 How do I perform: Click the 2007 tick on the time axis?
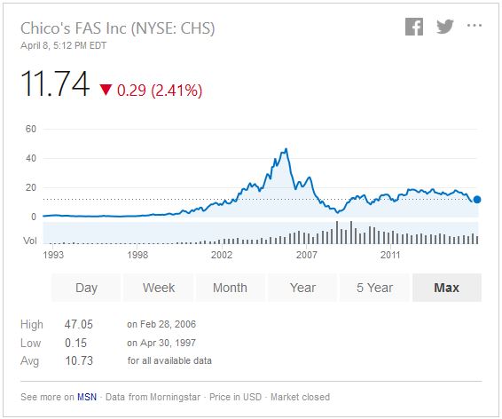point(306,255)
